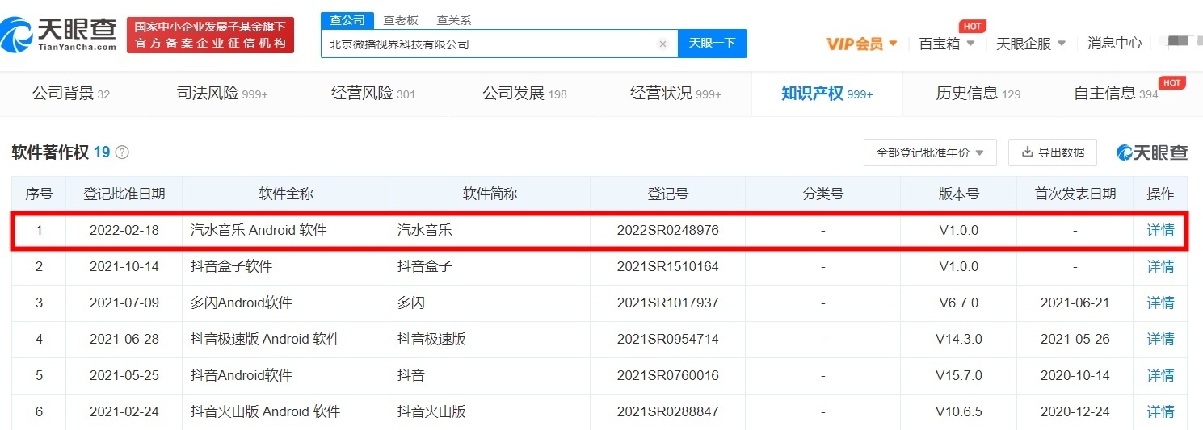Click the 导出数据 export button
The image size is (1203, 430).
[x=1053, y=152]
